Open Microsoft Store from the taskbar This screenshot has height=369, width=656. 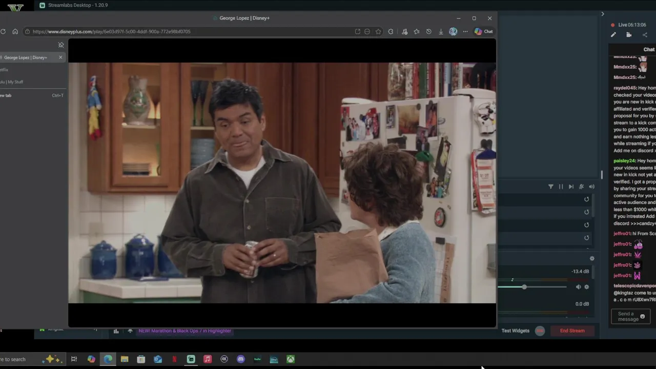click(x=141, y=359)
